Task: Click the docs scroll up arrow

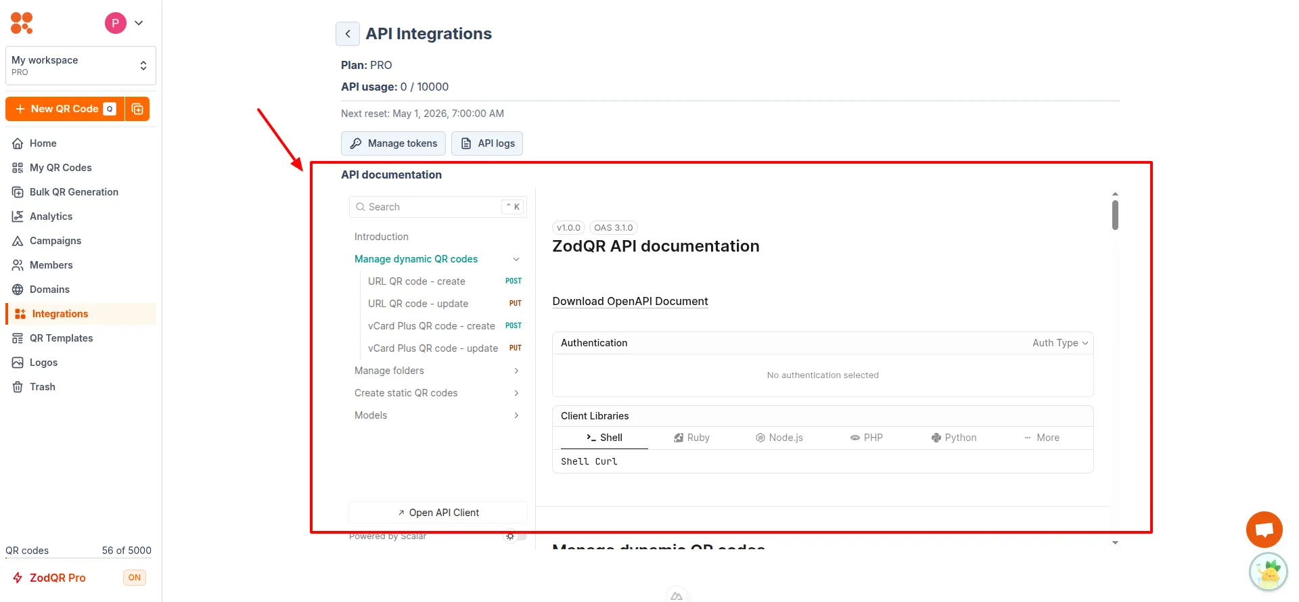Action: [1115, 194]
